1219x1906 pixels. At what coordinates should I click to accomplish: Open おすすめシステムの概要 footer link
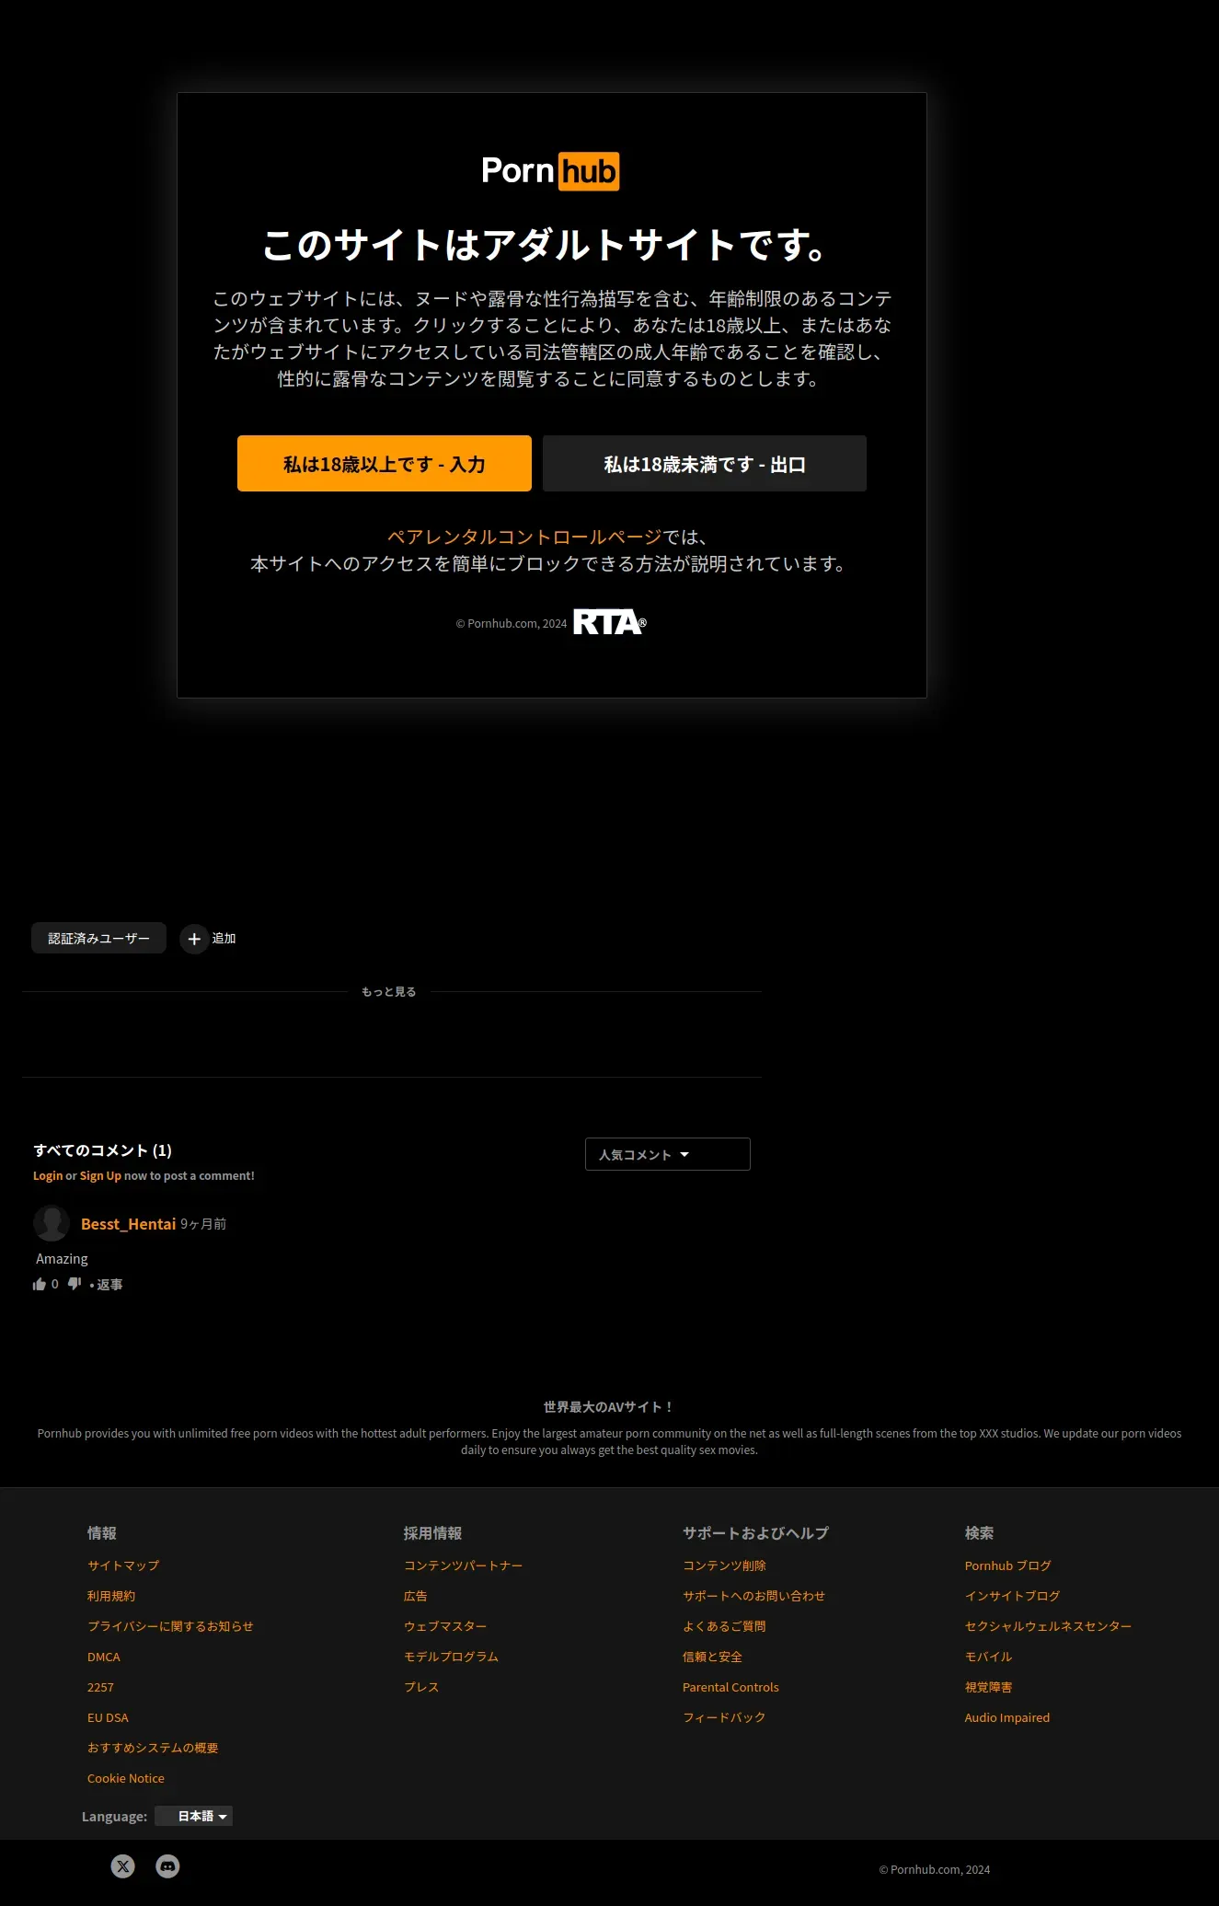pos(153,1748)
